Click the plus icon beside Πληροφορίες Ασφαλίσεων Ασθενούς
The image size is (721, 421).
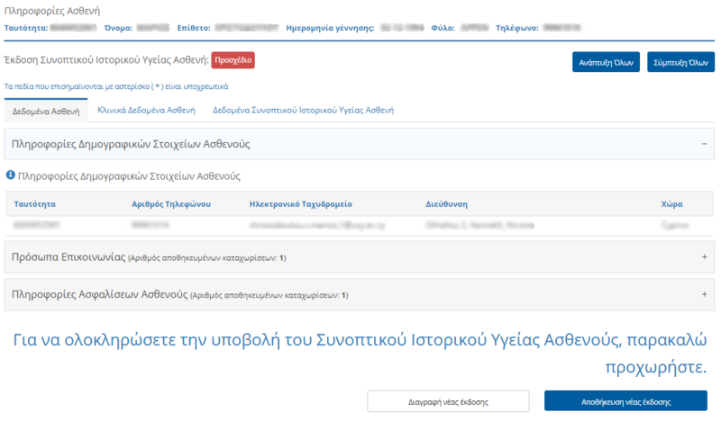pyautogui.click(x=704, y=294)
